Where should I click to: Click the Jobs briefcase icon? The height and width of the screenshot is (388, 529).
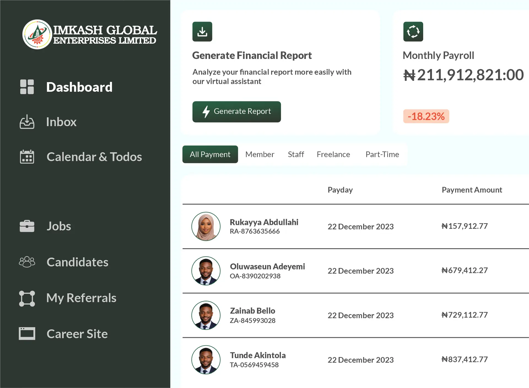[x=27, y=226]
